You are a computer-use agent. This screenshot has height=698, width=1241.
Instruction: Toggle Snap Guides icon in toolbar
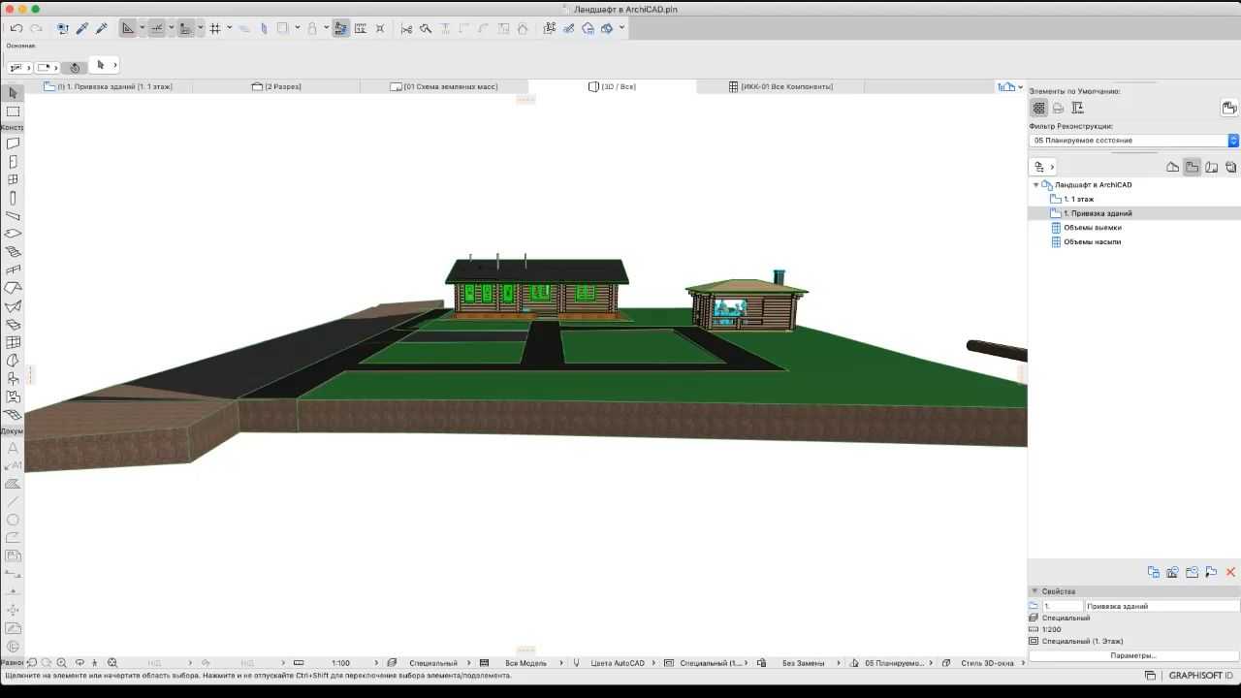click(157, 29)
